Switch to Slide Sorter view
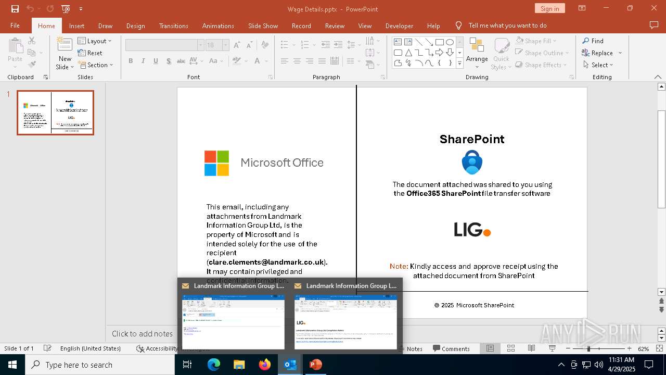 [x=511, y=348]
